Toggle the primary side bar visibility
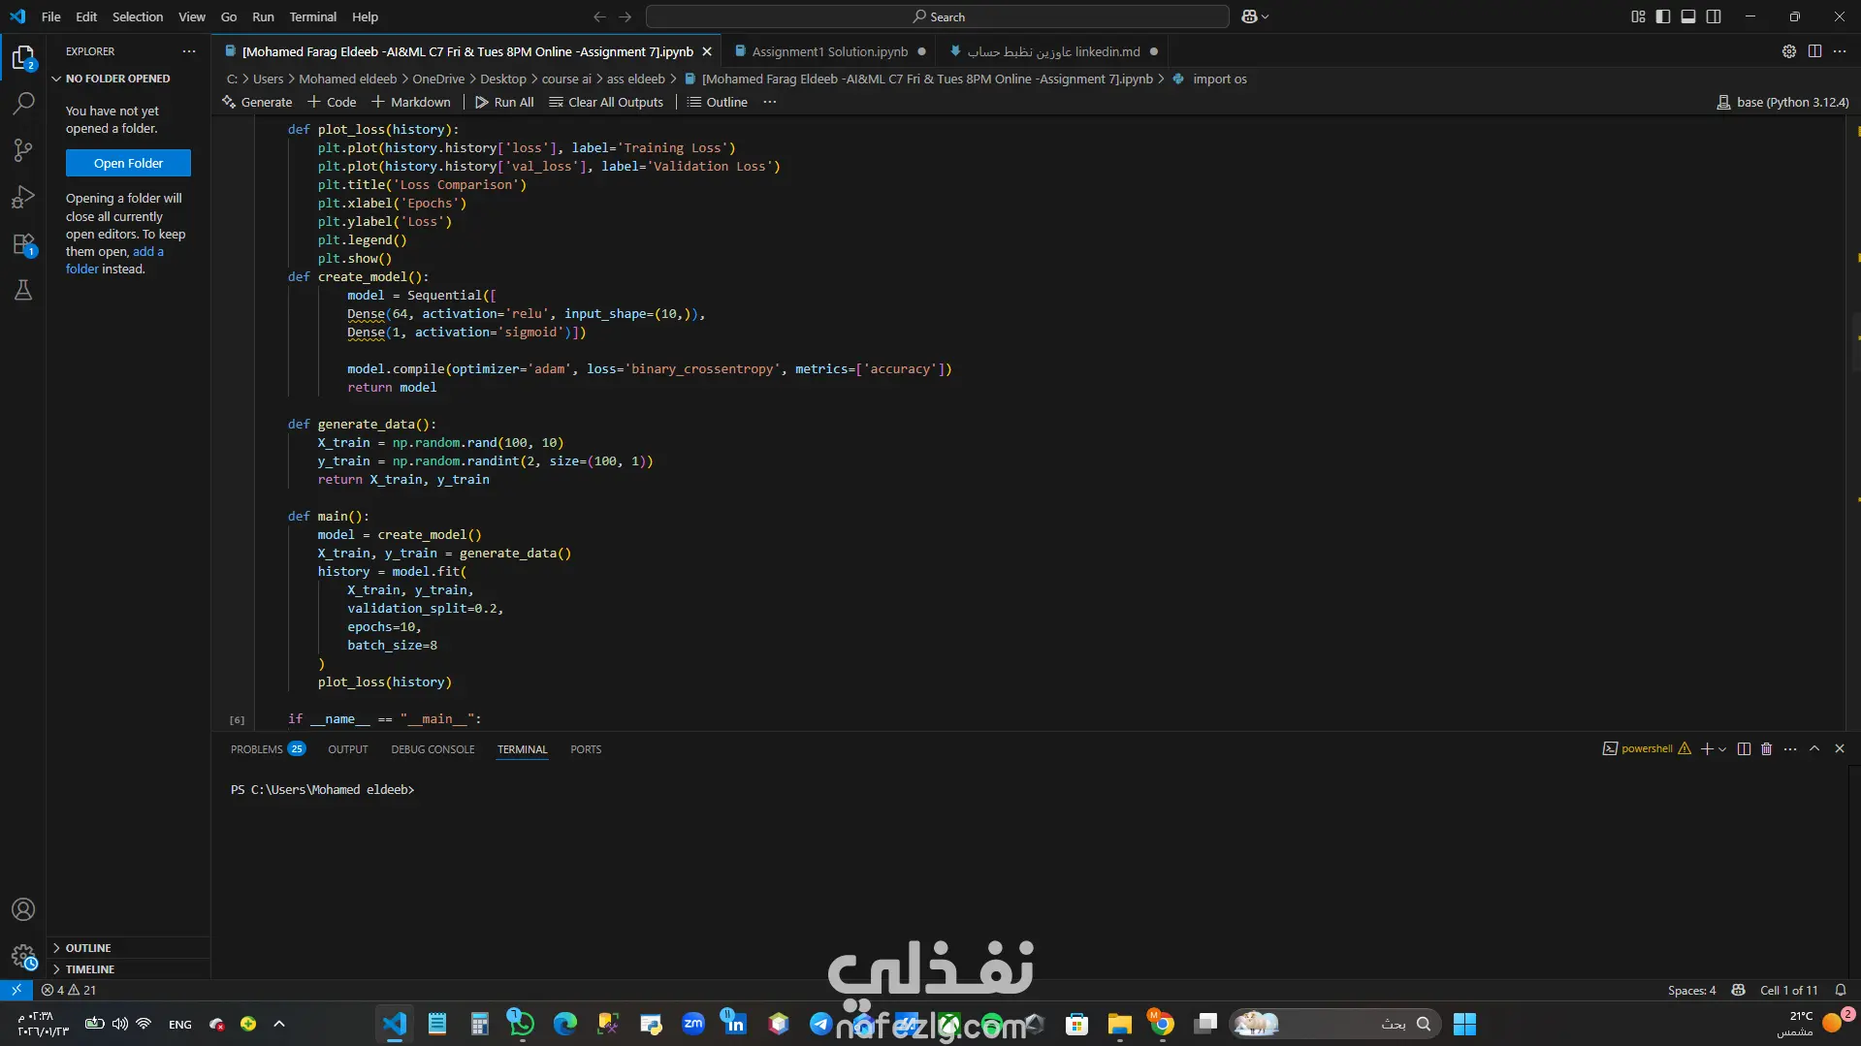Viewport: 1861px width, 1046px height. click(1663, 16)
